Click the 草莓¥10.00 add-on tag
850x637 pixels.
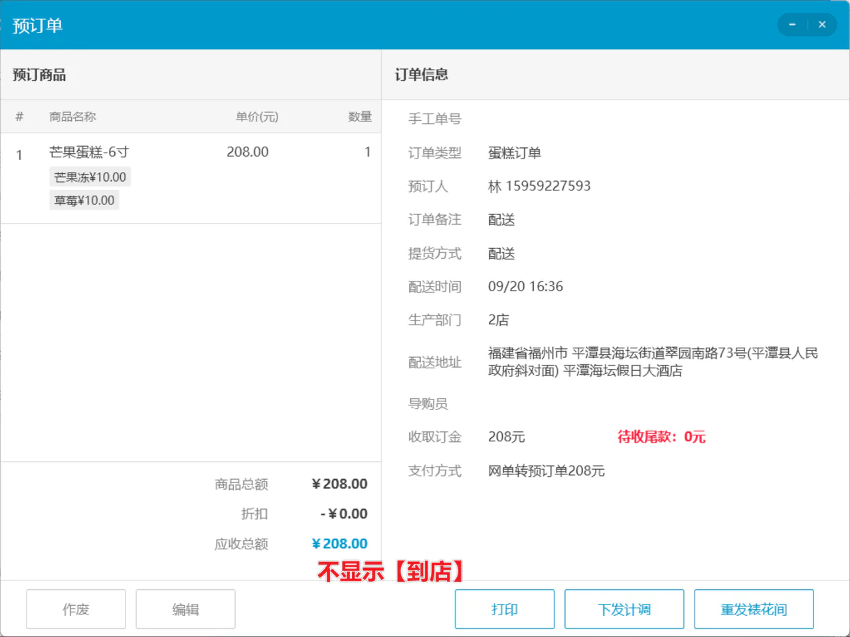(x=84, y=200)
